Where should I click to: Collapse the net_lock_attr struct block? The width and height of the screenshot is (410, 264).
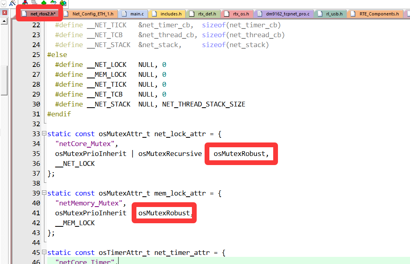44,134
